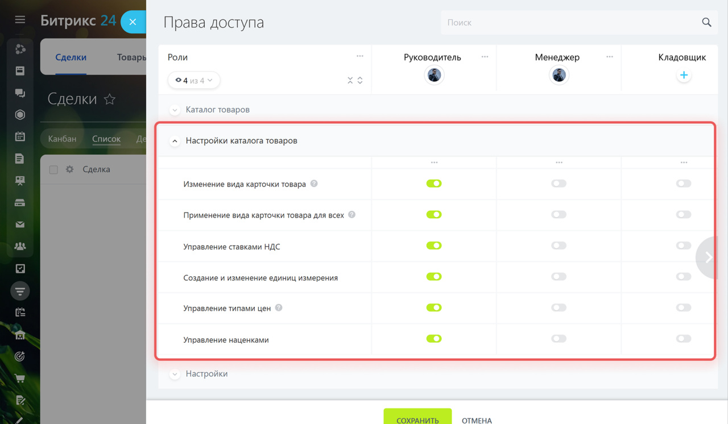
Task: Open Руководитель role three-dot menu
Action: point(485,56)
